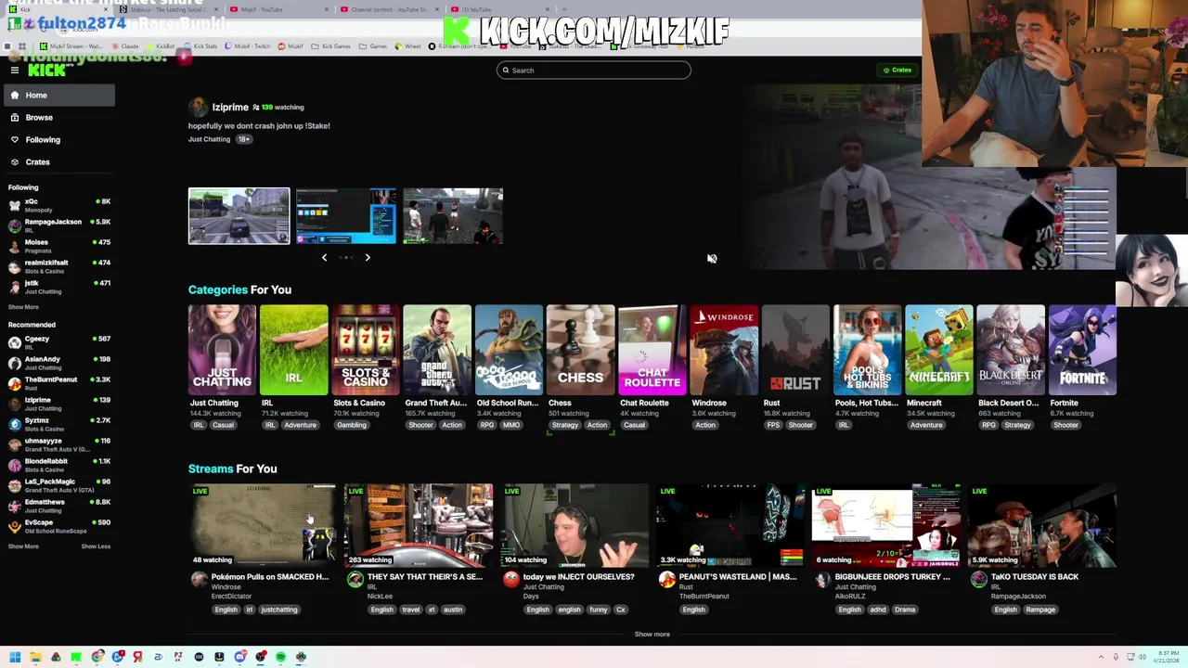Open TheBurntPeanut in Recommended list

59,383
